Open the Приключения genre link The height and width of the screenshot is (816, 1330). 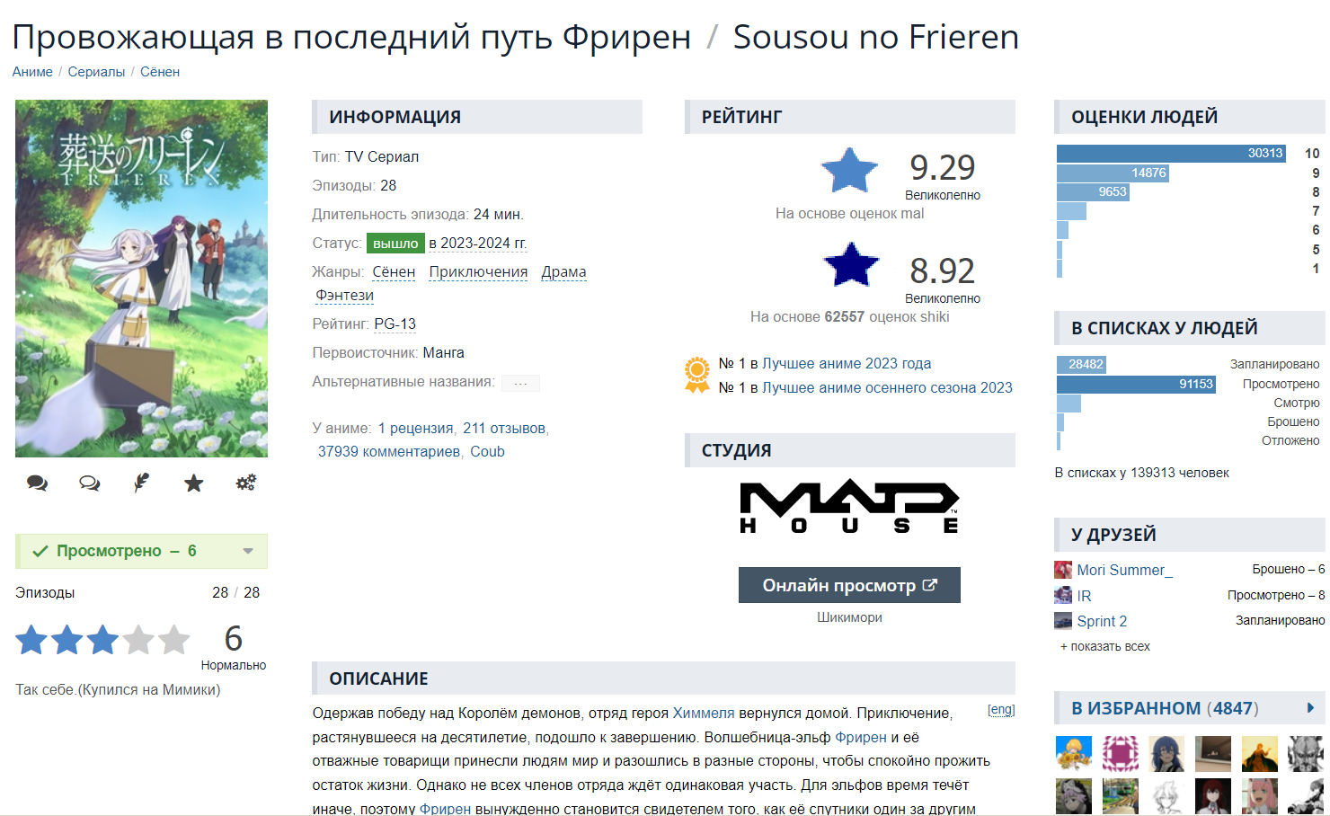478,271
